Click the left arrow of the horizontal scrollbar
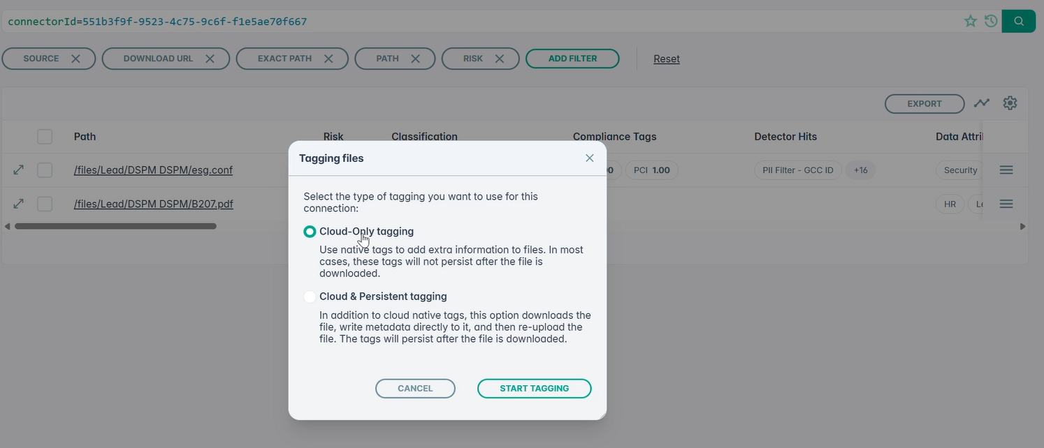This screenshot has width=1044, height=448. tap(7, 226)
